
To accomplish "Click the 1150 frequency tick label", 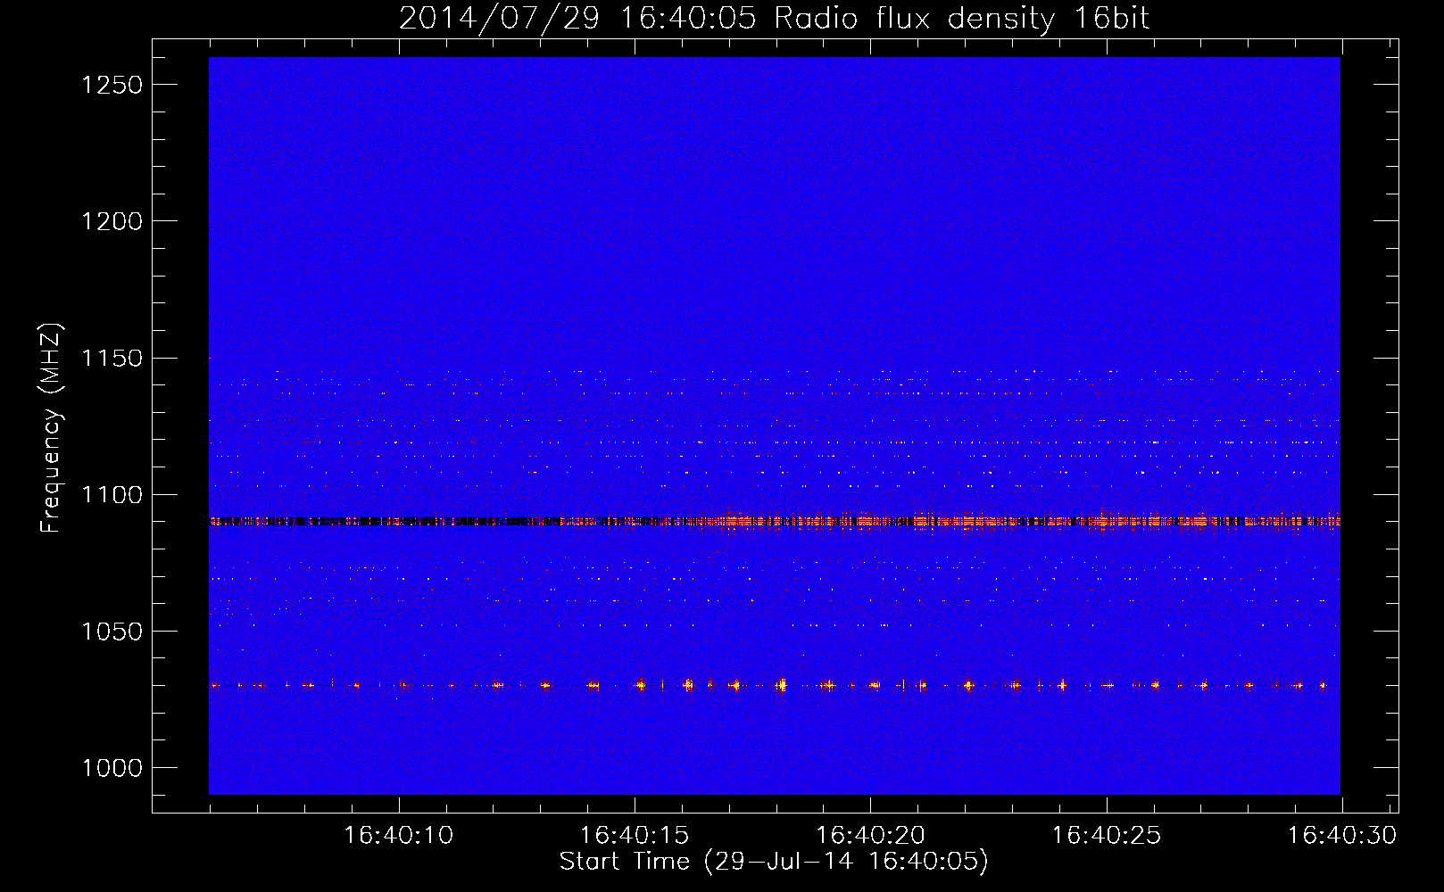I will (112, 359).
